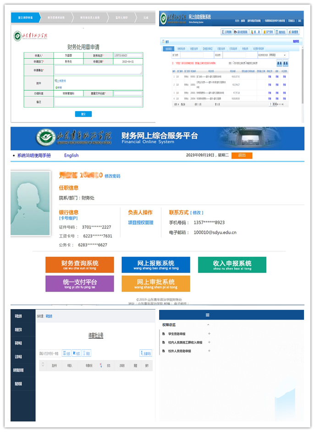Open 审批打印 in the dark sidebar

pos(18,329)
